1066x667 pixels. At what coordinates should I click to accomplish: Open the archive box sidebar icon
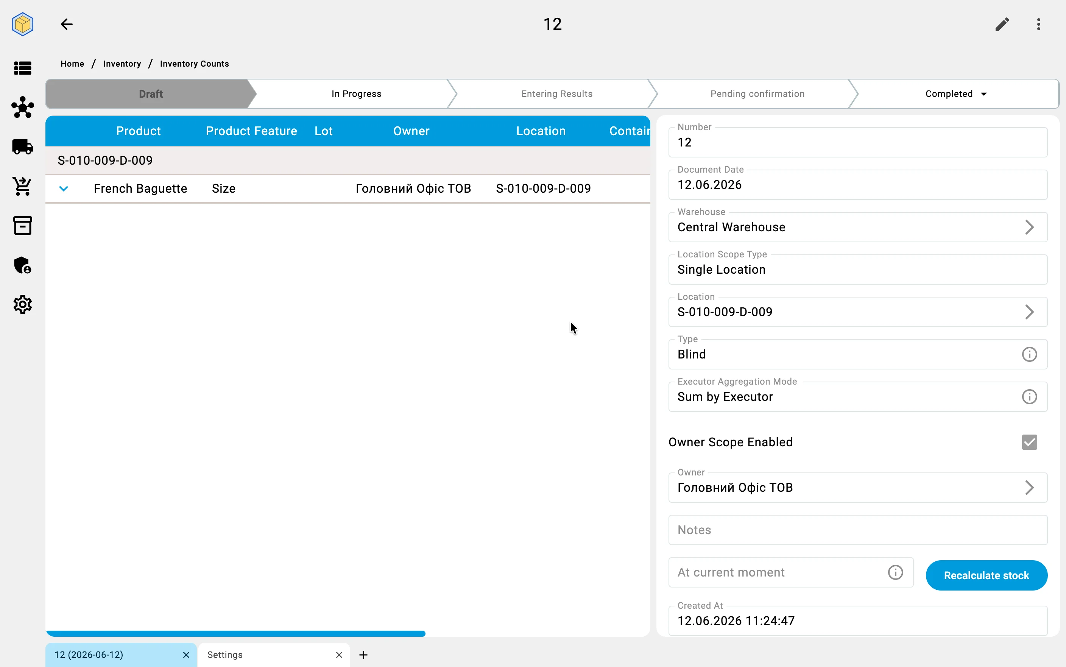pyautogui.click(x=22, y=225)
